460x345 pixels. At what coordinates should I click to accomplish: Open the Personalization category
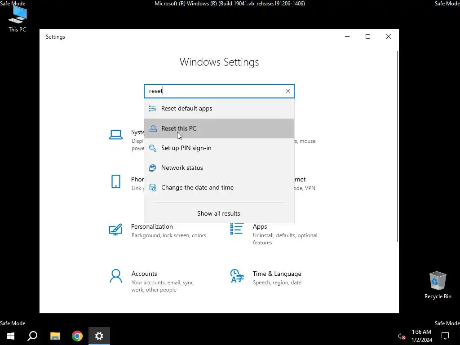[152, 227]
